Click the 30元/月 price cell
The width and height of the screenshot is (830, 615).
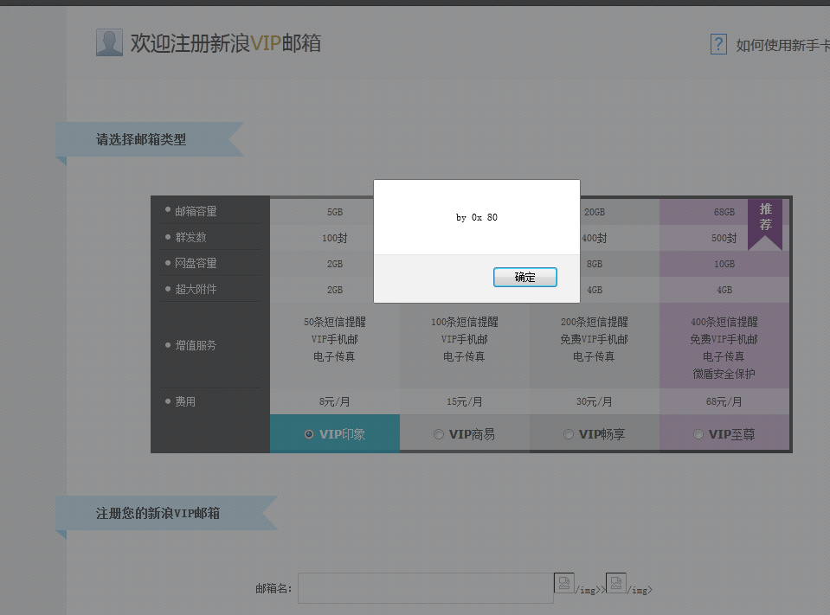[x=594, y=402]
